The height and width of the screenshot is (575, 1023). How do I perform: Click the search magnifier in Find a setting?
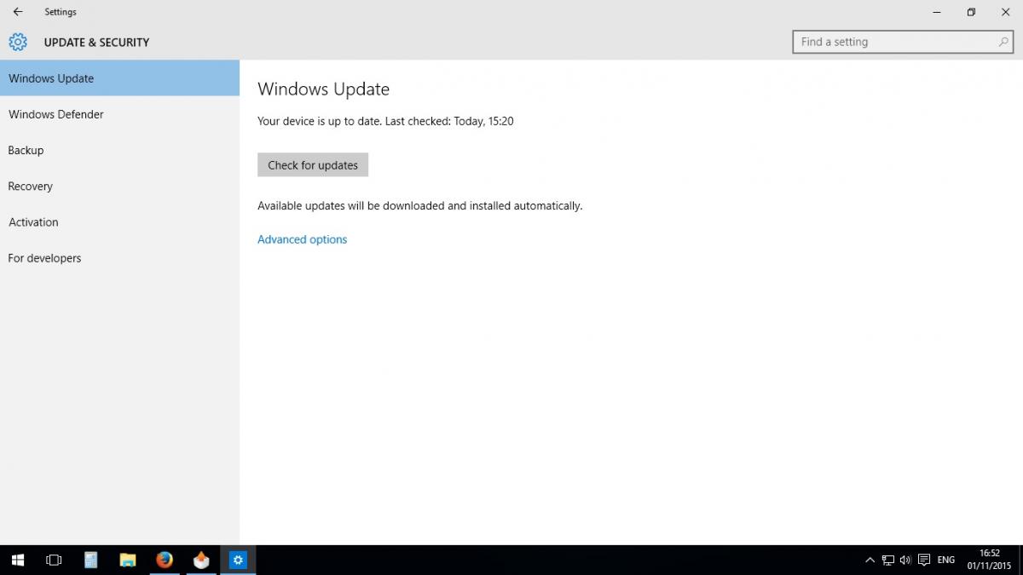click(1003, 42)
